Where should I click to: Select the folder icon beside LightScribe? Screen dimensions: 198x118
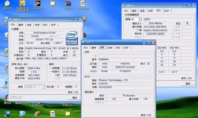point(53,3)
